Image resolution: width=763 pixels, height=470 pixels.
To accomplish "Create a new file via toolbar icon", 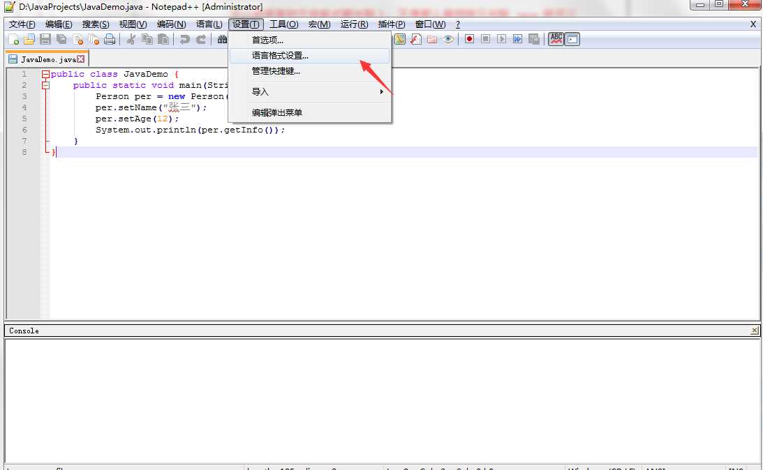I will point(14,39).
